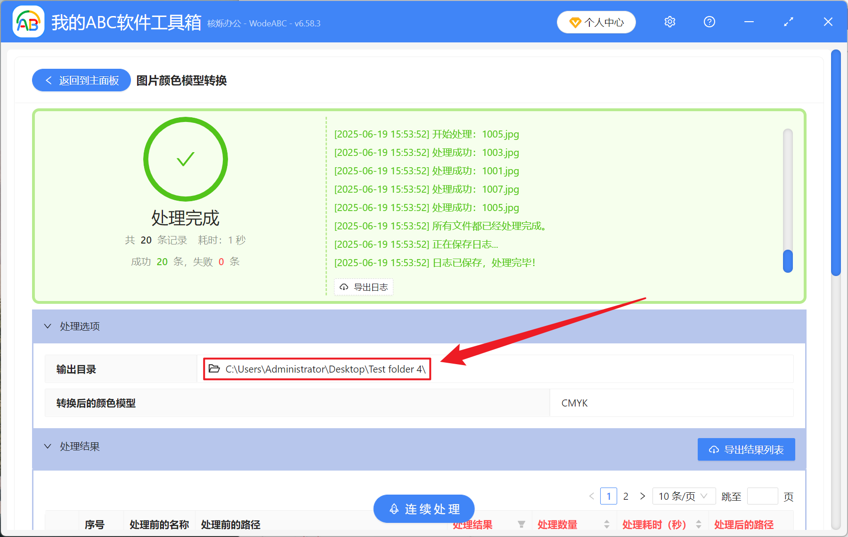Viewport: 848px width, 537px height.
Task: Click the folder icon in the output directory field
Action: [x=213, y=369]
